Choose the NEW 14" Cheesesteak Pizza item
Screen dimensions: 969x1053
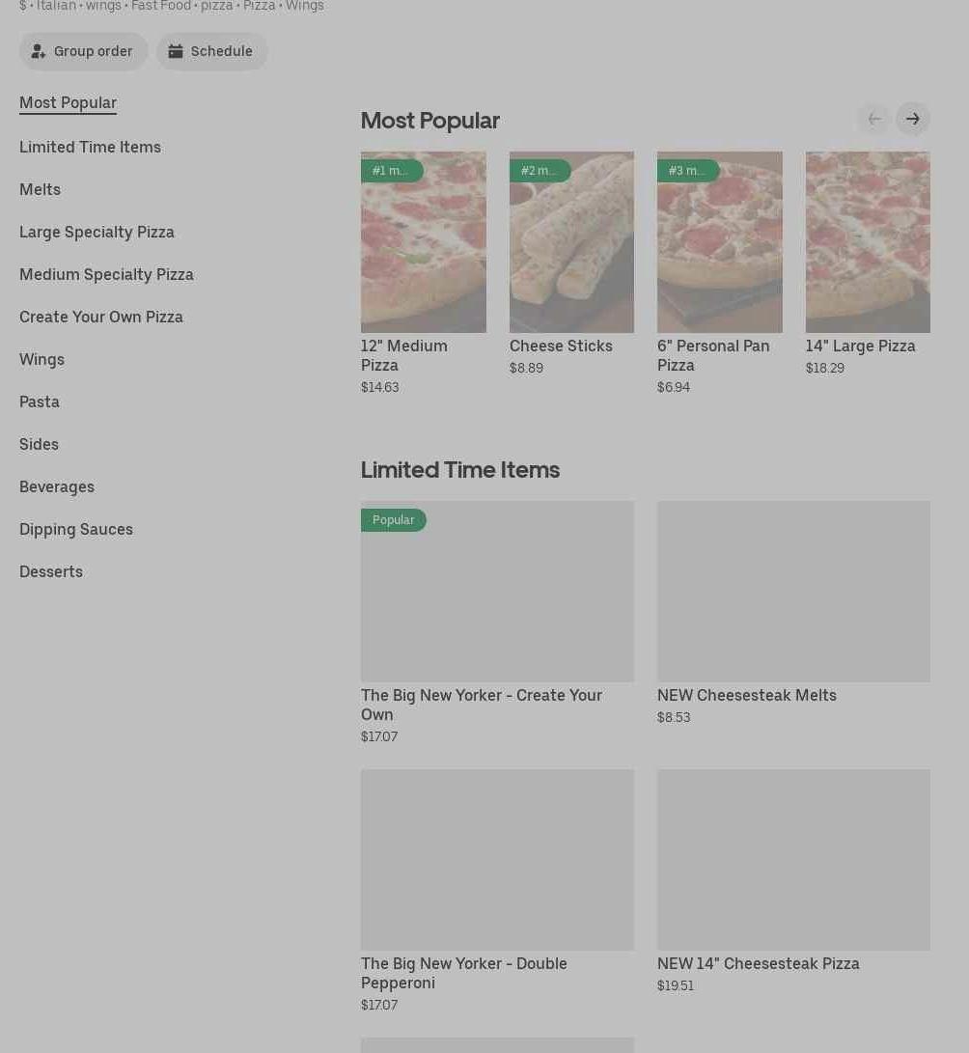[x=793, y=860]
